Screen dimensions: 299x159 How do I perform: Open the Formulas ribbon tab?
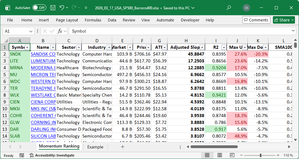(93, 20)
